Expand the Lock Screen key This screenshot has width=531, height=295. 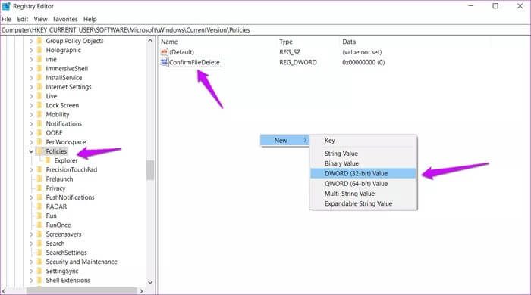31,105
